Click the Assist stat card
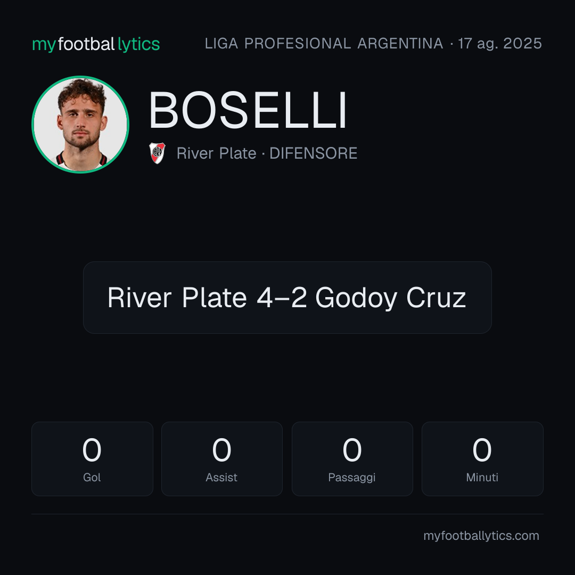575x575 pixels. pyautogui.click(x=222, y=459)
